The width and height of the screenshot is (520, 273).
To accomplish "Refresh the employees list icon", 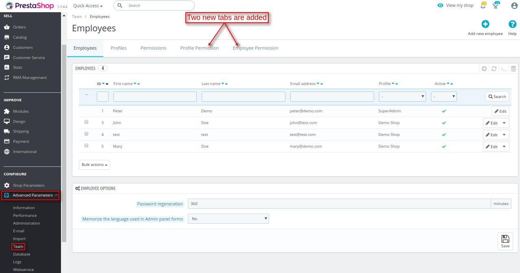I will [x=494, y=68].
